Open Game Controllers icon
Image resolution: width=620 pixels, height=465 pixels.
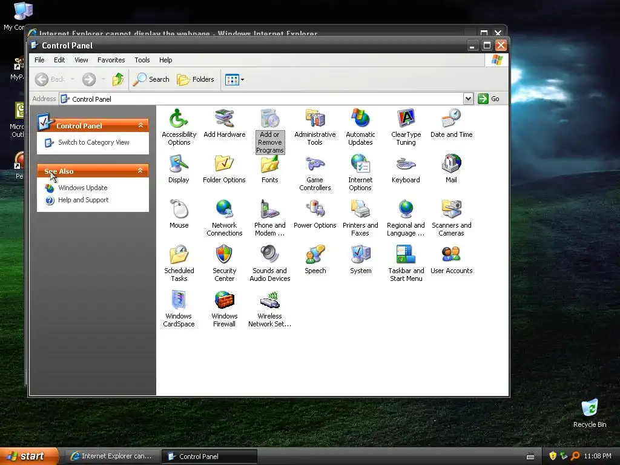tap(315, 163)
